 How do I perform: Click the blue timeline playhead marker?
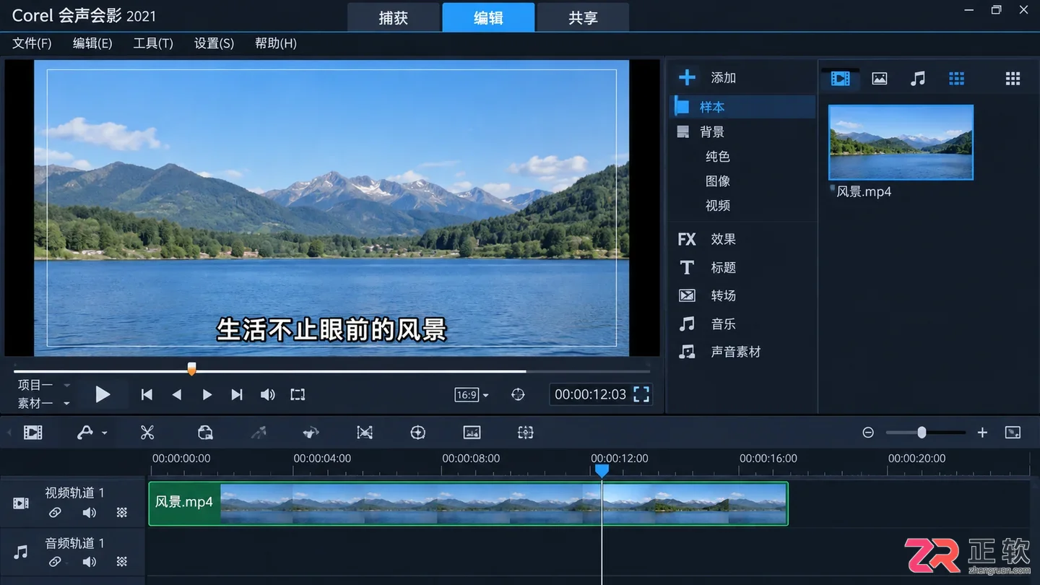click(602, 471)
